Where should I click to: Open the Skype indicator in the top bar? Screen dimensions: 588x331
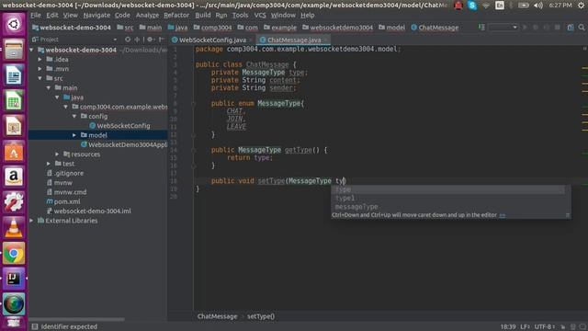(x=472, y=6)
